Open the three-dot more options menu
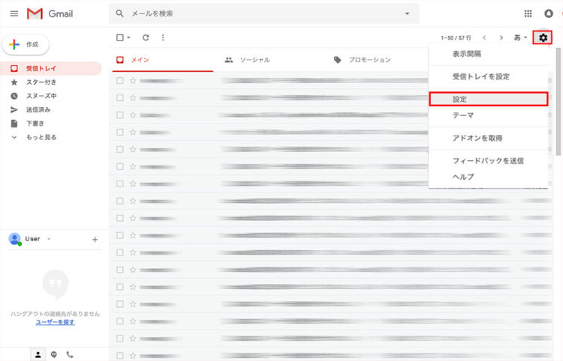Viewport: 563px width, 361px height. [x=163, y=37]
